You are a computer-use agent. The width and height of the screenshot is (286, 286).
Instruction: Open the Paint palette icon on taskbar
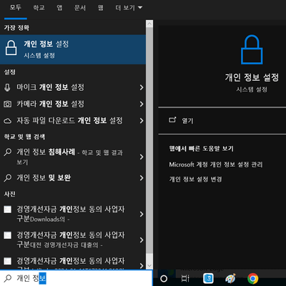[230, 278]
